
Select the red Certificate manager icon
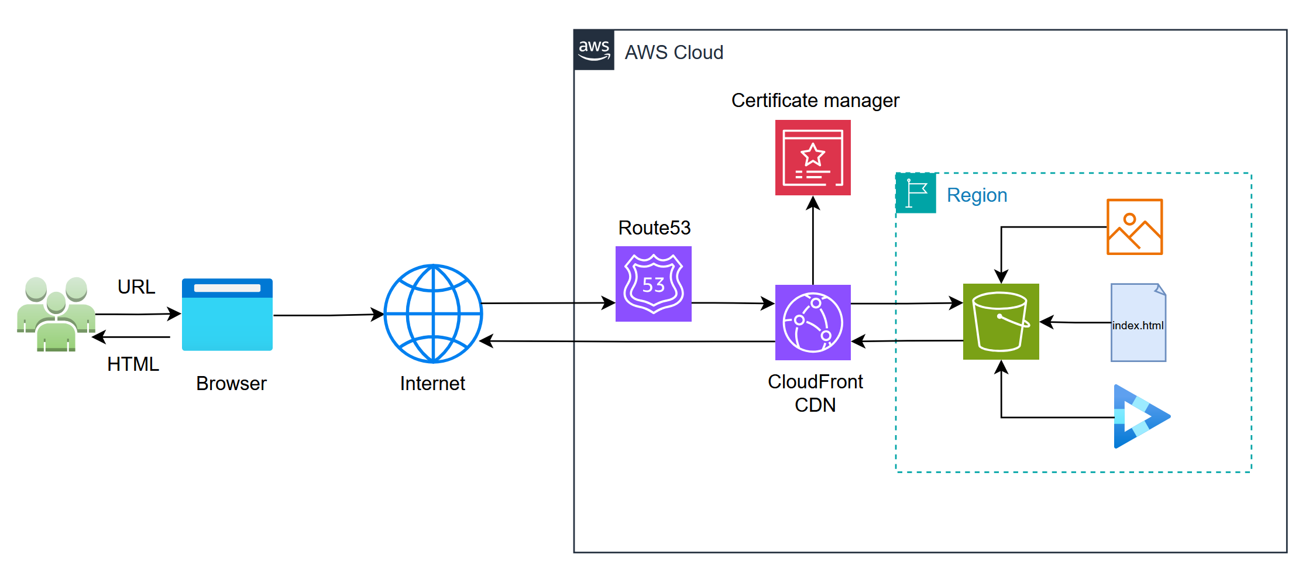point(813,157)
